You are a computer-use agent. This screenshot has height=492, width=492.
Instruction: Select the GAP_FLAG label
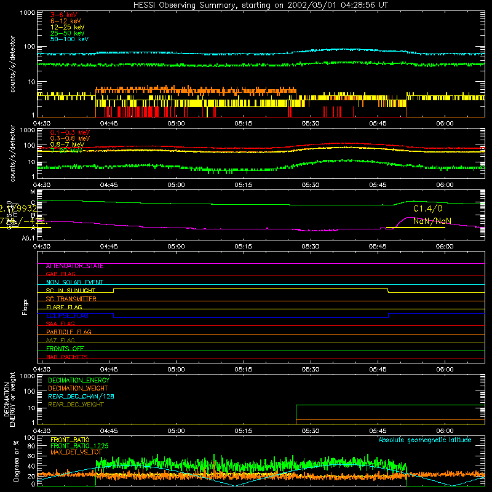pyautogui.click(x=60, y=274)
